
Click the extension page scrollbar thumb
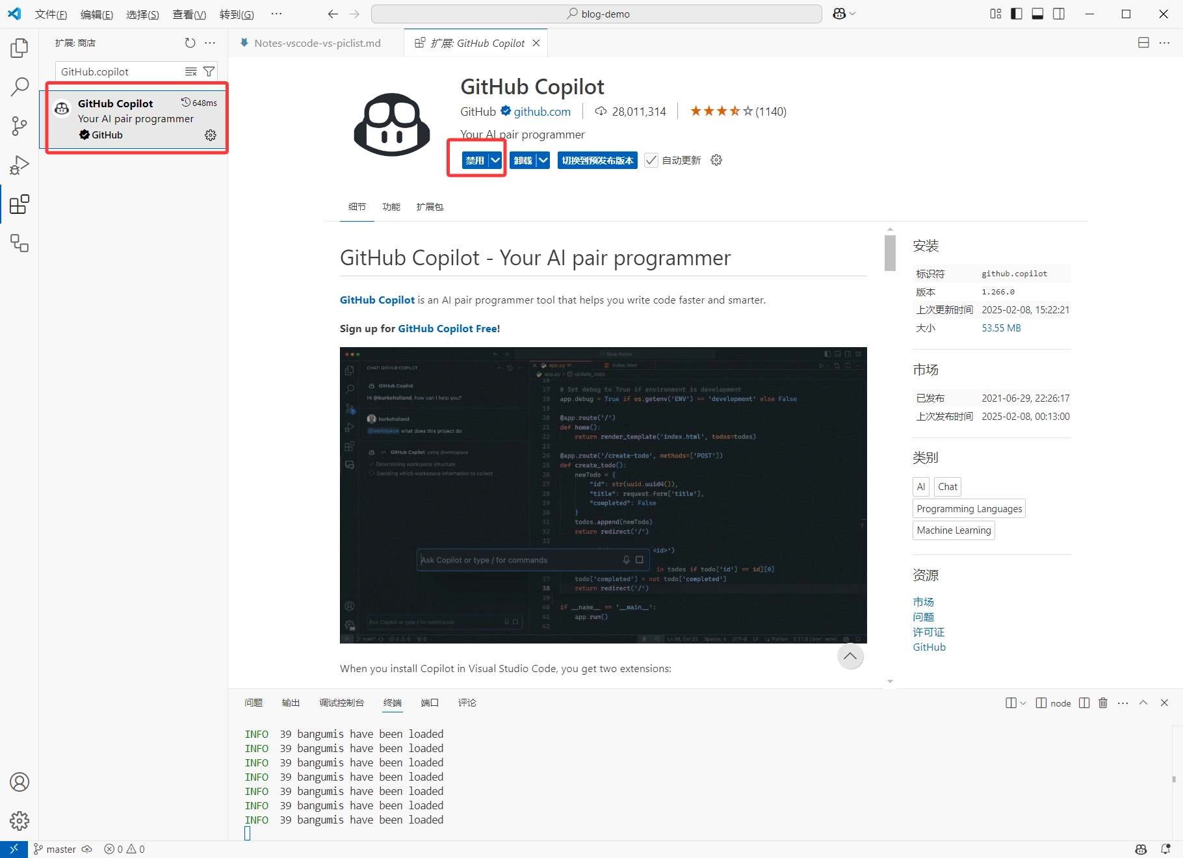[x=890, y=253]
